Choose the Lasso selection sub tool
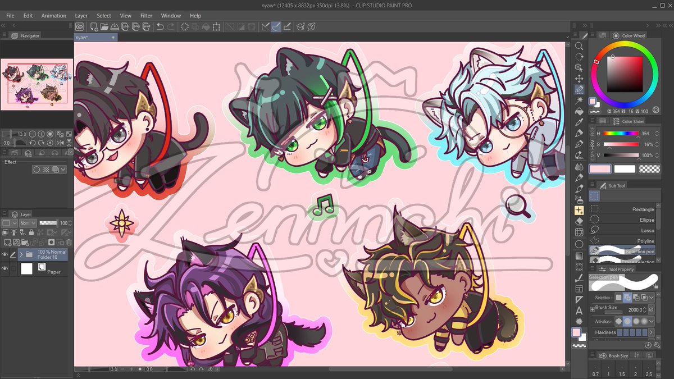 [622, 230]
